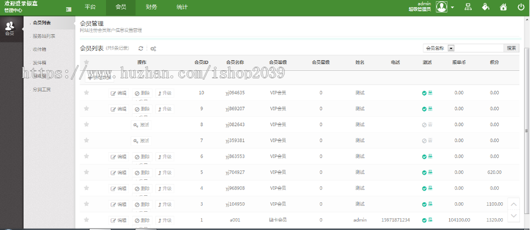Open the 统计 top menu
Screen dimensions: 530x230
[x=182, y=7]
